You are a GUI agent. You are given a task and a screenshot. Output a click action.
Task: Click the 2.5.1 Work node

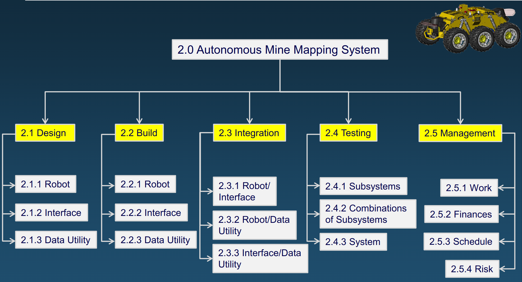(469, 188)
